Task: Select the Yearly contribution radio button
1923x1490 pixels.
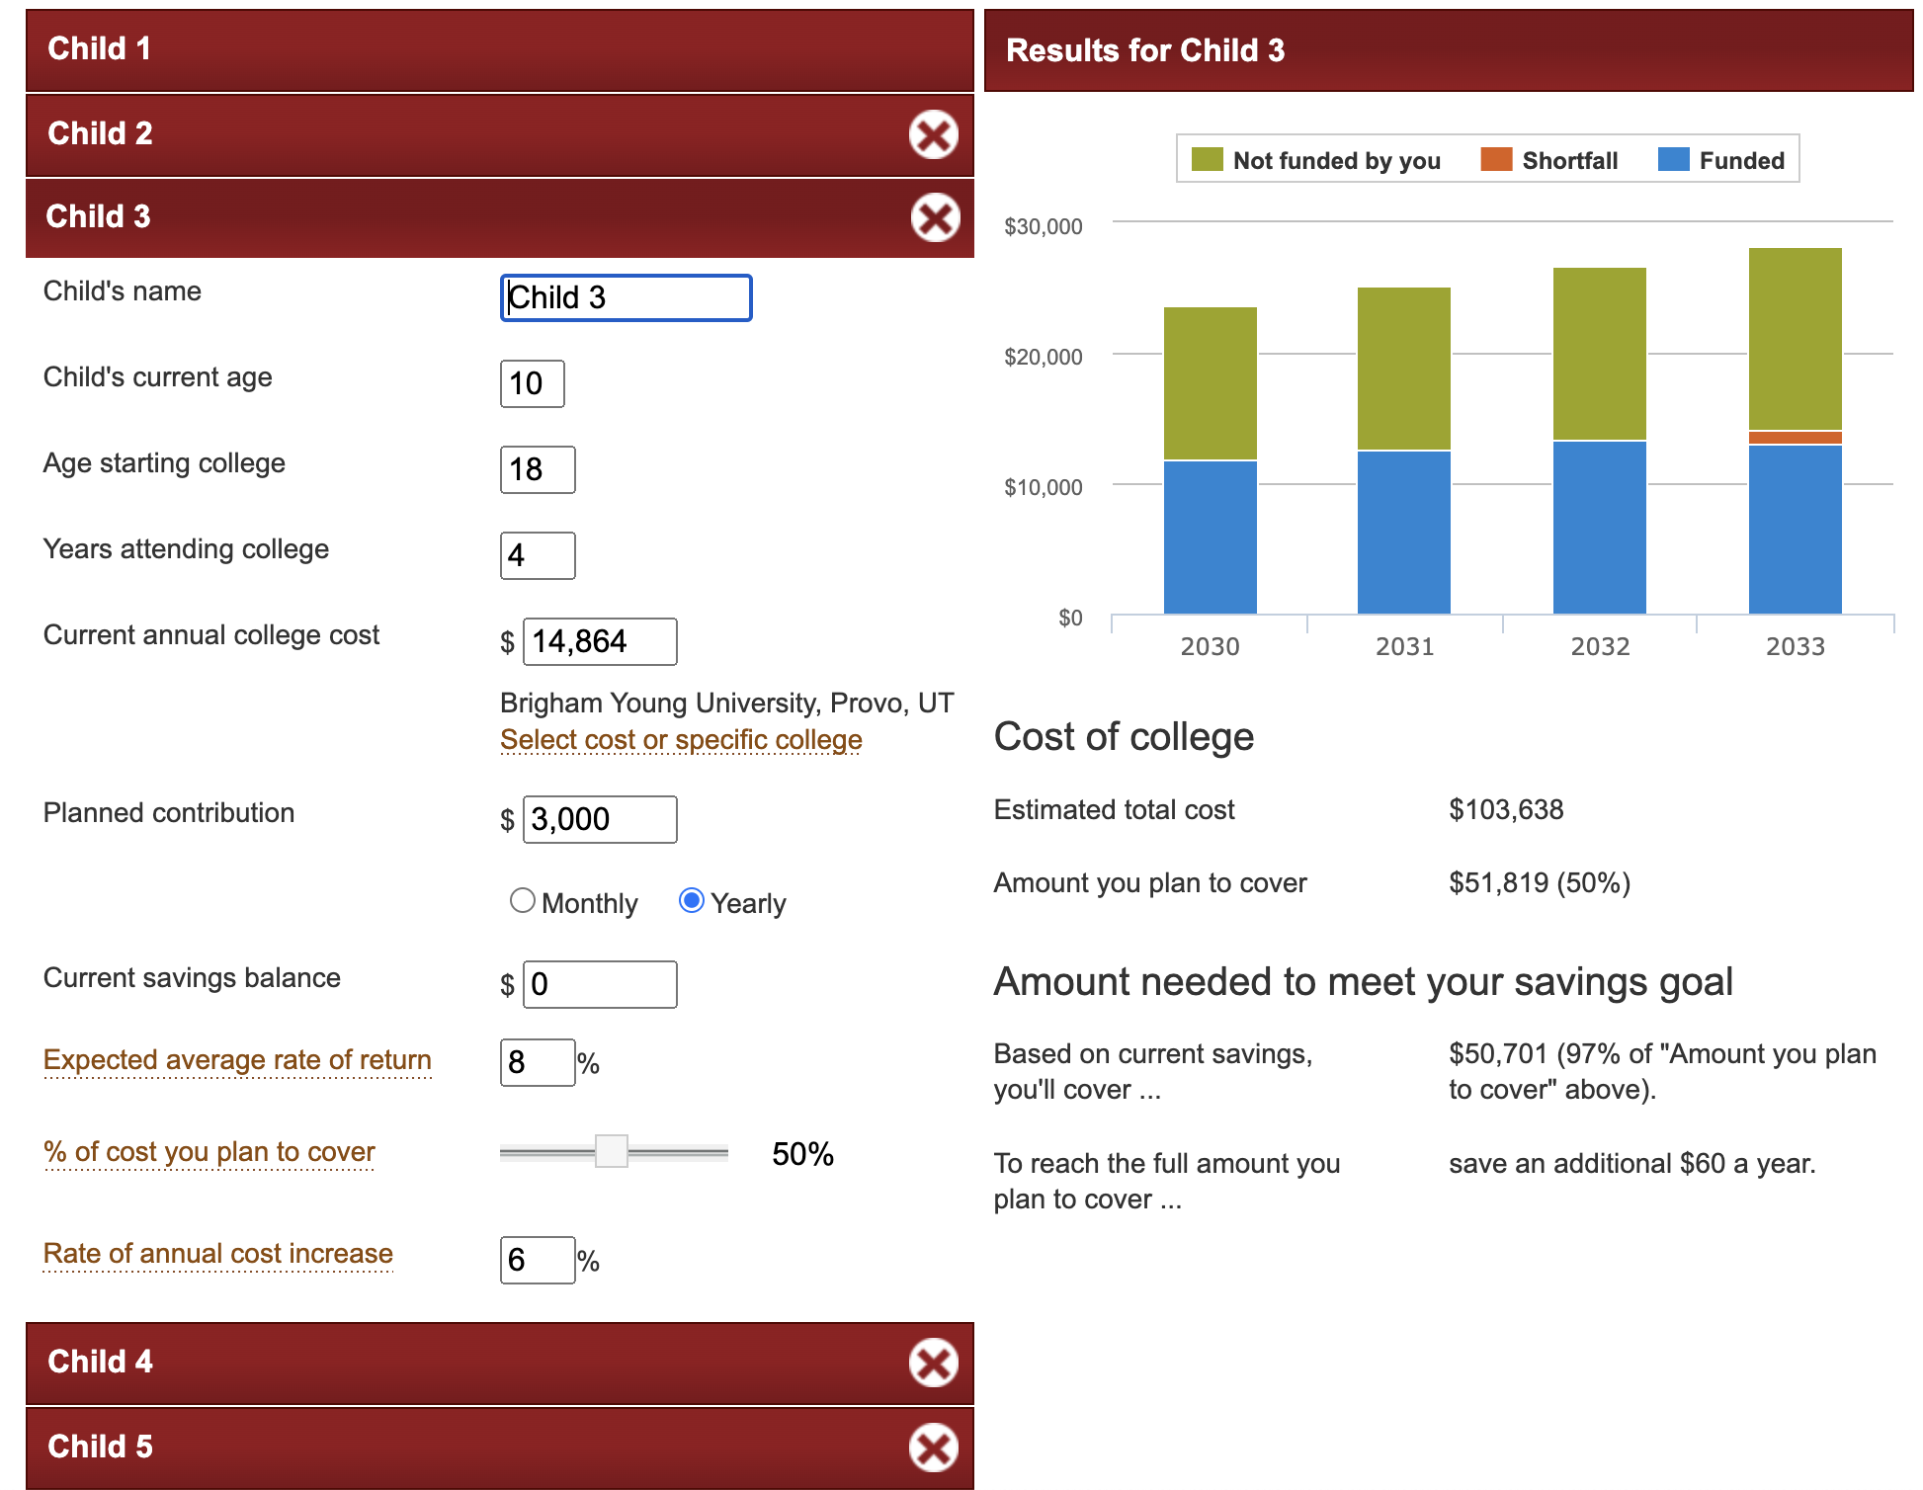Action: click(691, 901)
